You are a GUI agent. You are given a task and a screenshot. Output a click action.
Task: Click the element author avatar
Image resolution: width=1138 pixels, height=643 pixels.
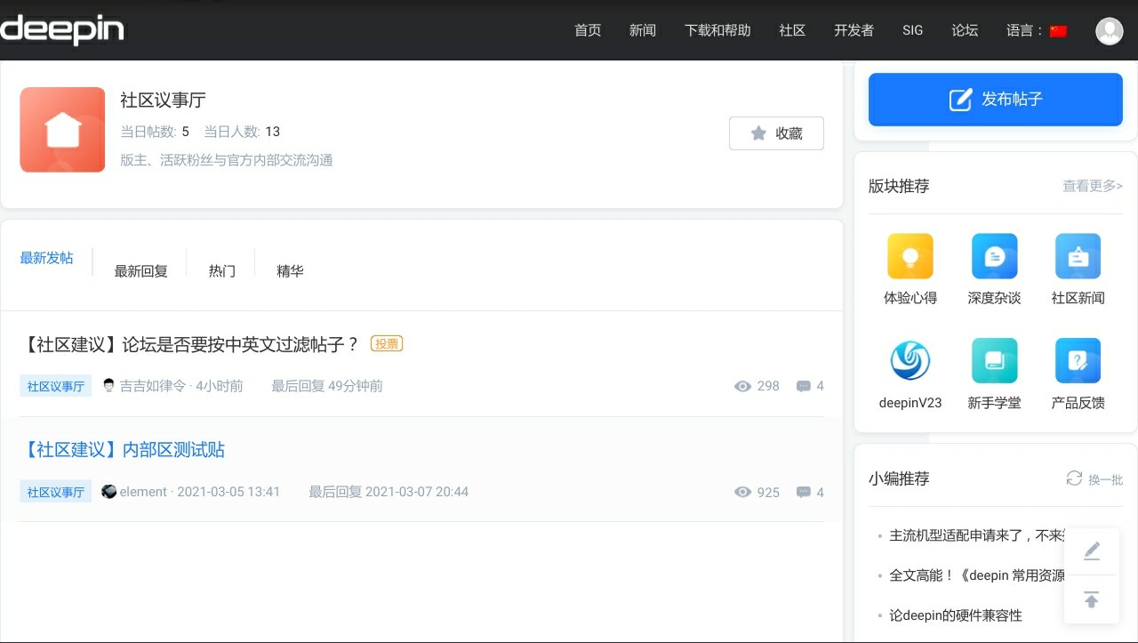point(109,492)
